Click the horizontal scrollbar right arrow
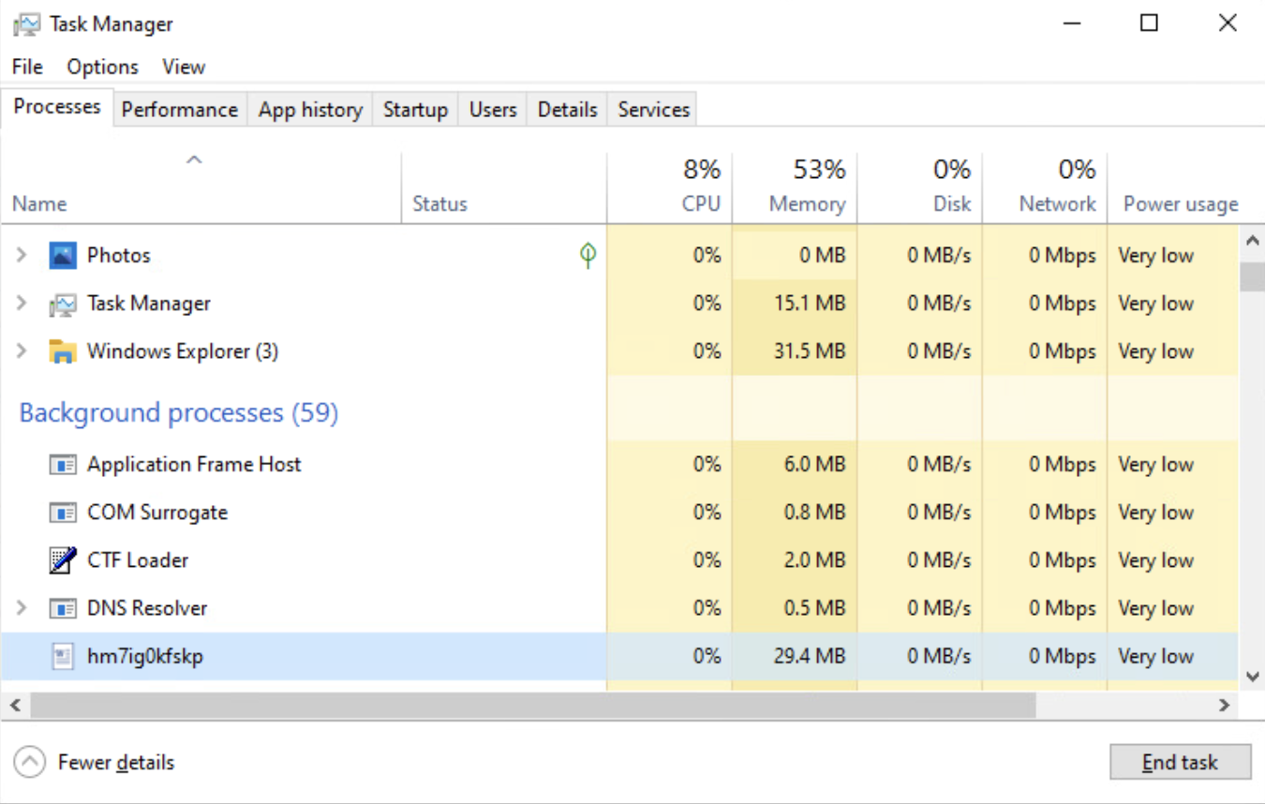1265x804 pixels. pos(1225,705)
